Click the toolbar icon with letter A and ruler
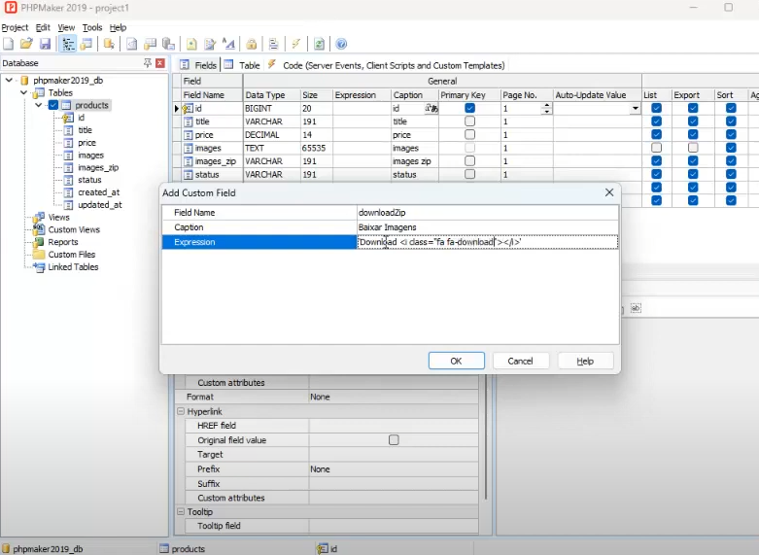 pyautogui.click(x=228, y=44)
